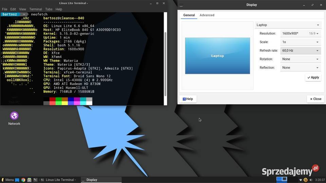
Task: Open the File menu in the terminal
Action: [x=4, y=9]
